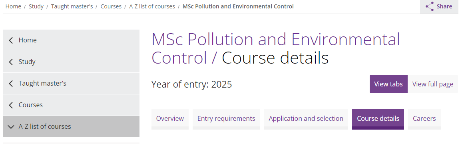
Task: Click the left chevron beside Home
Action: click(x=11, y=40)
